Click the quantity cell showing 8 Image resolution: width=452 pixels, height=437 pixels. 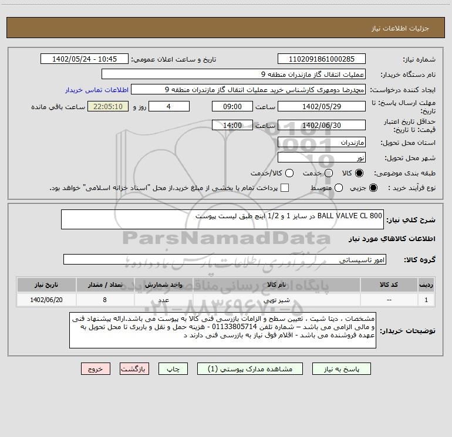pyautogui.click(x=105, y=300)
